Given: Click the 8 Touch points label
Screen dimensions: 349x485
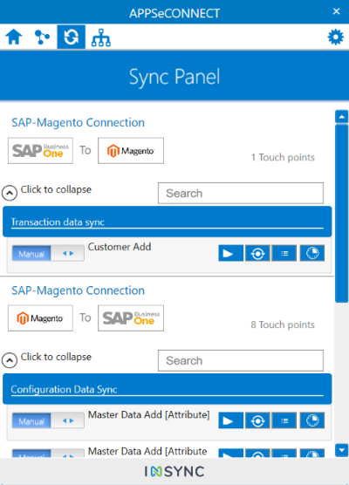Looking at the screenshot, I should 283,324.
